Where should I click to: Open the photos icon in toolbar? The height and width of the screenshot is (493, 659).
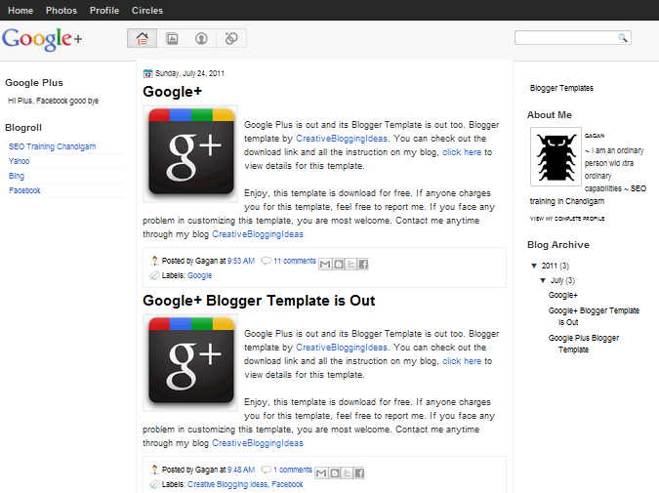tap(172, 38)
